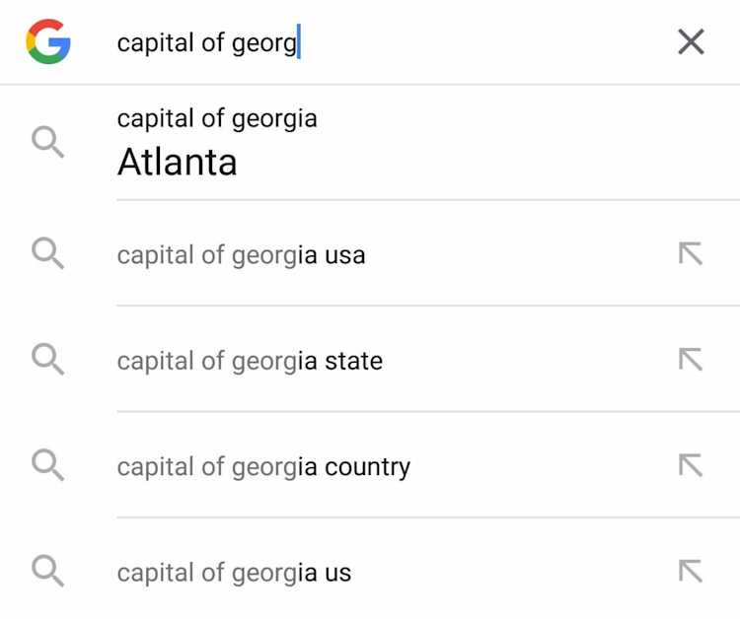Click the word 'country' in the fourth suggestion
Viewport: 740px width, 619px height.
click(x=368, y=467)
